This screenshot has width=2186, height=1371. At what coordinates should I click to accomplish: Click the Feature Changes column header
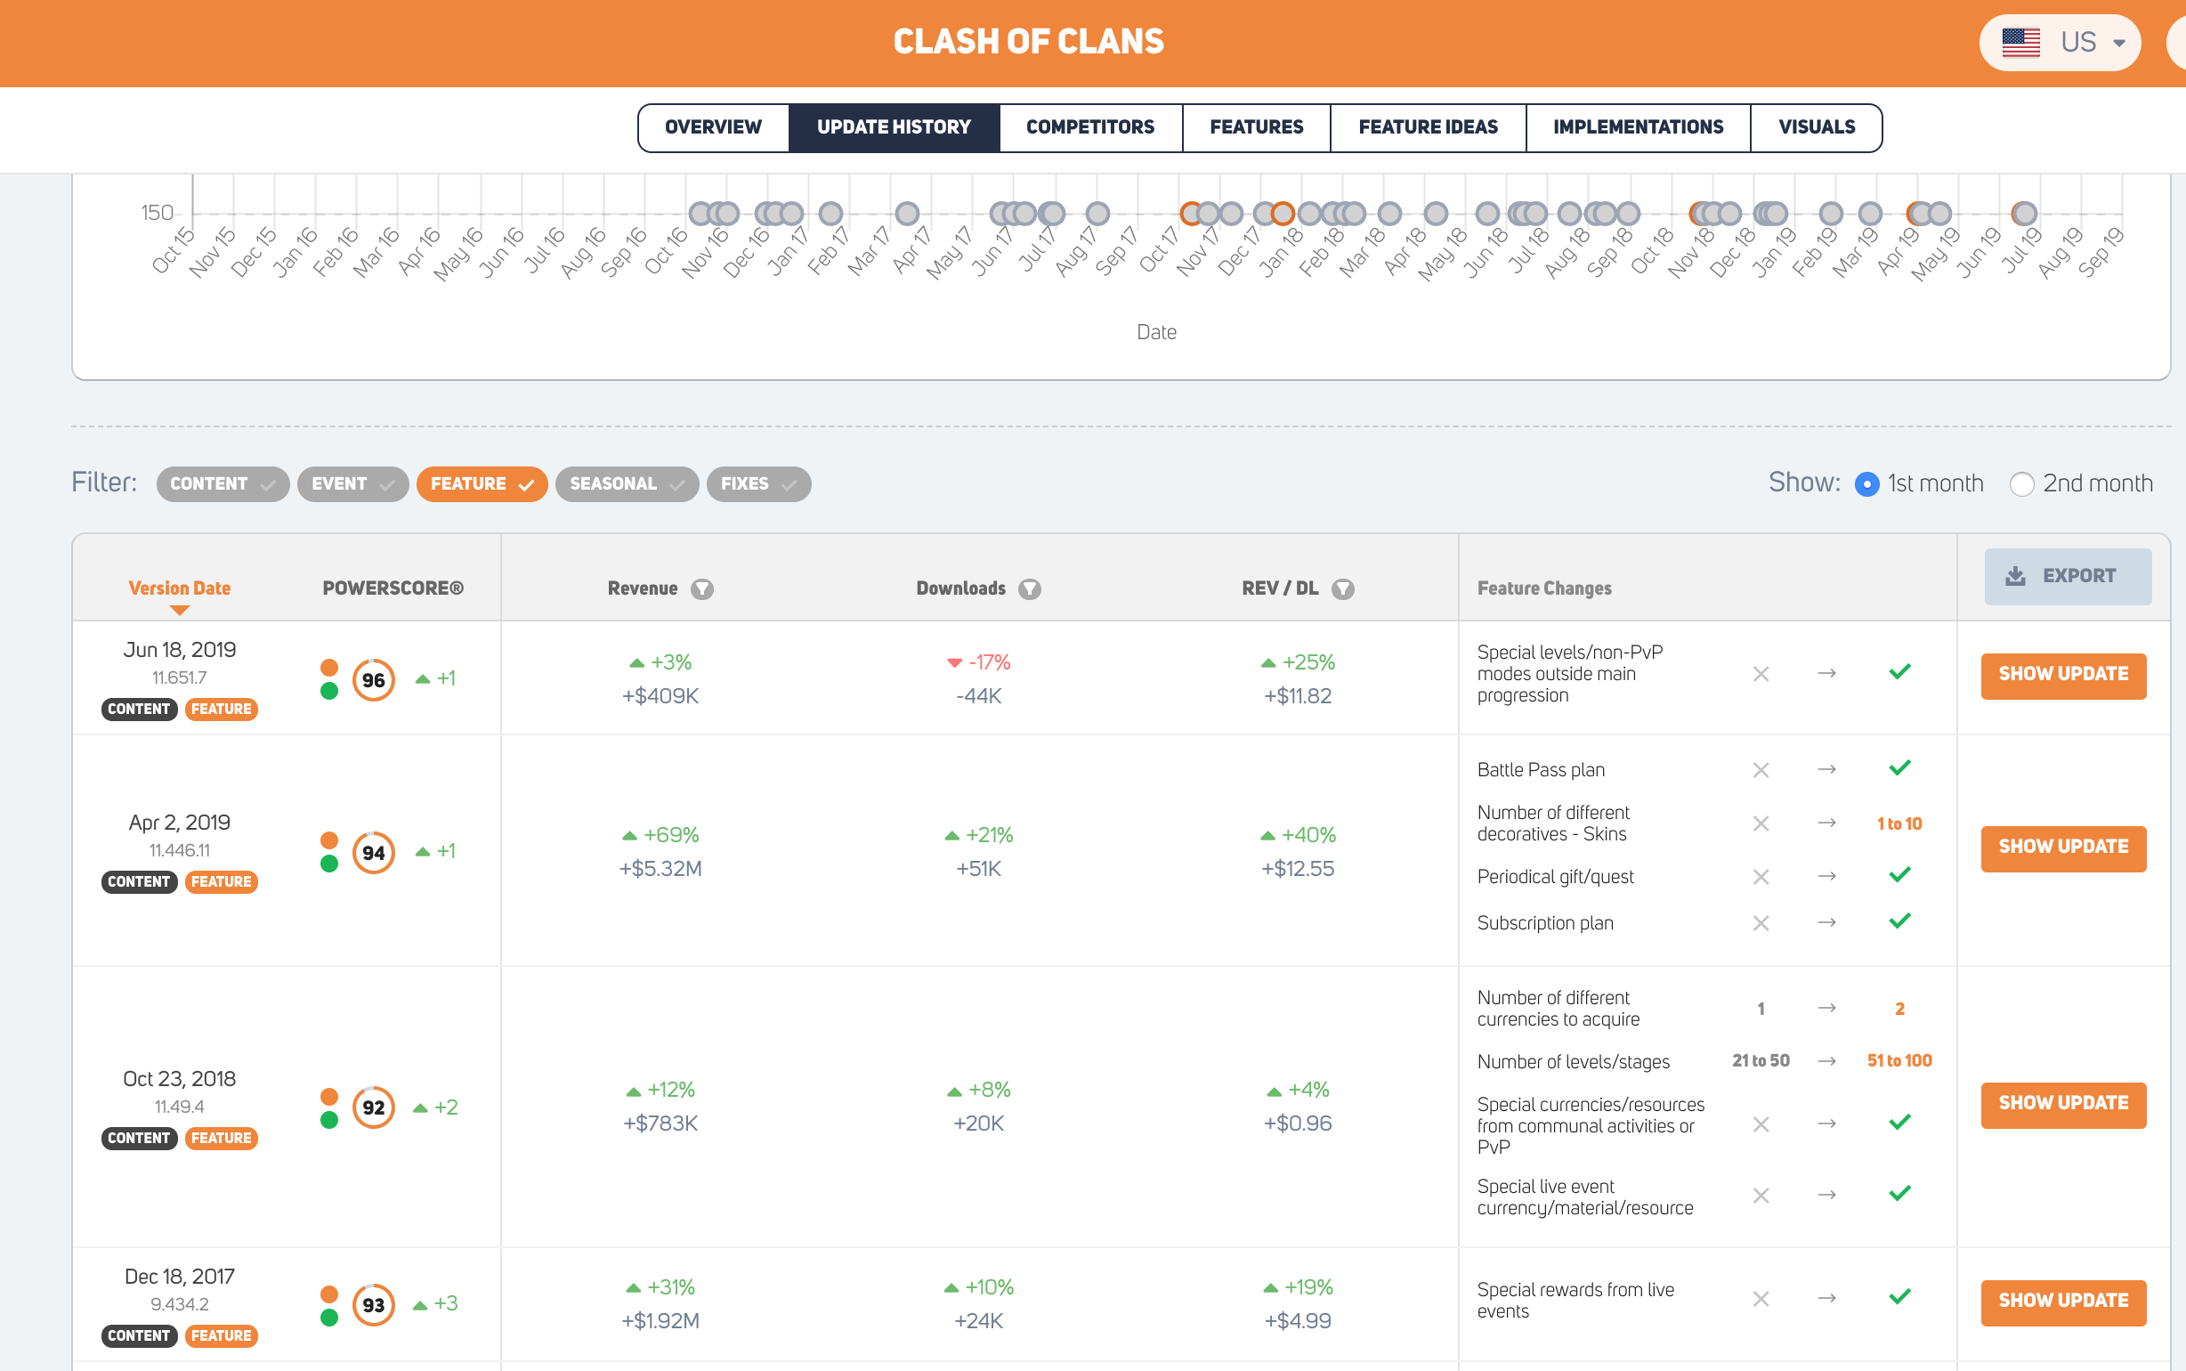pyautogui.click(x=1544, y=588)
